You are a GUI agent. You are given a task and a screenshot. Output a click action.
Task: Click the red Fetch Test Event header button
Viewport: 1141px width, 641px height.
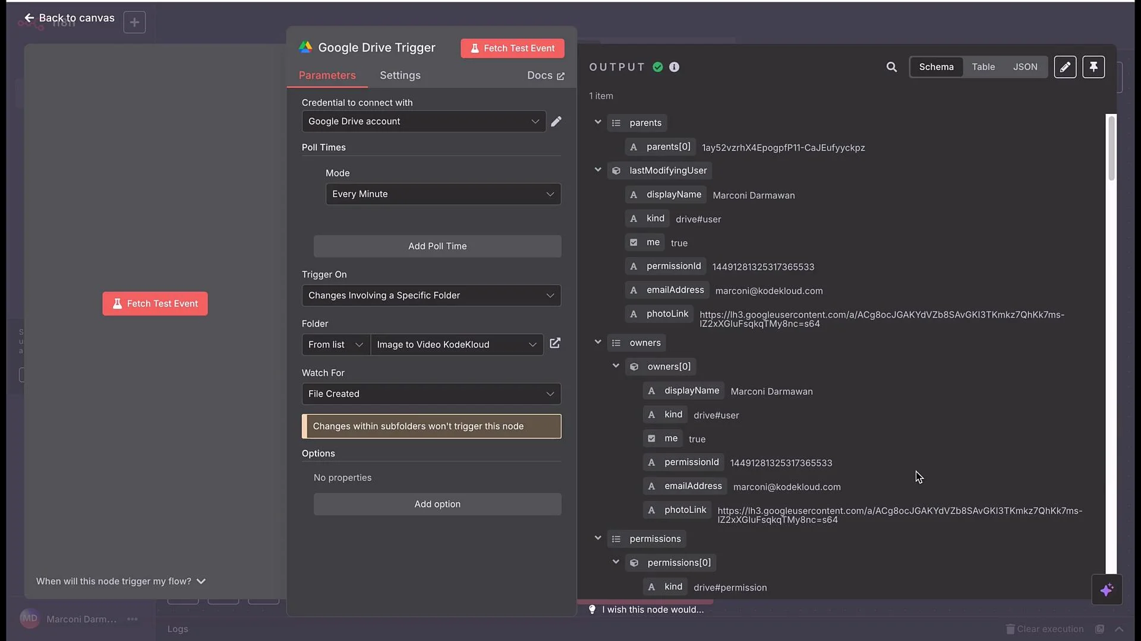pos(512,48)
